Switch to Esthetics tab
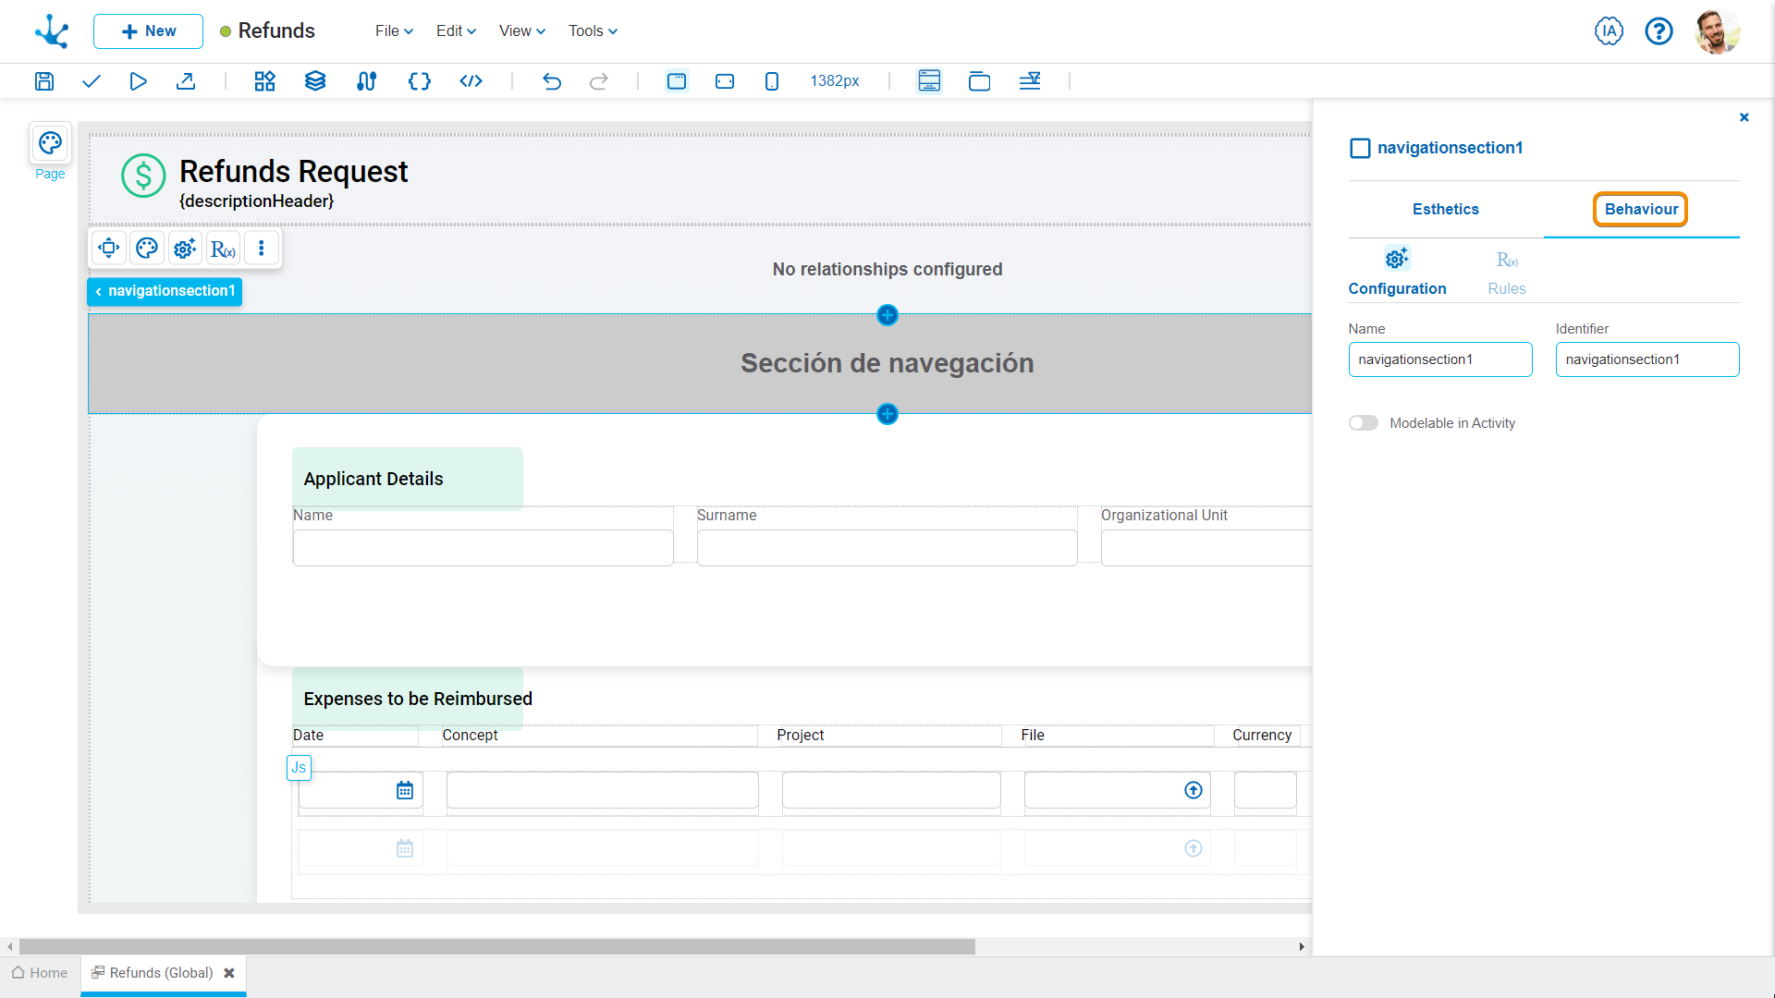Image resolution: width=1775 pixels, height=998 pixels. coord(1445,210)
